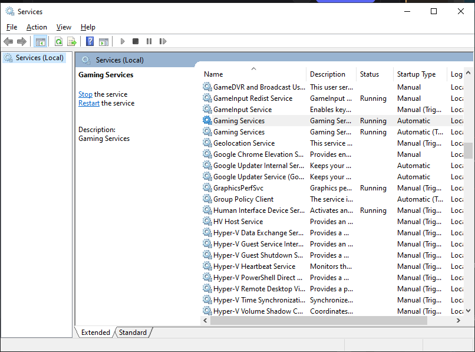The width and height of the screenshot is (475, 352).
Task: Select Services (Local) in the left tree
Action: 39,58
